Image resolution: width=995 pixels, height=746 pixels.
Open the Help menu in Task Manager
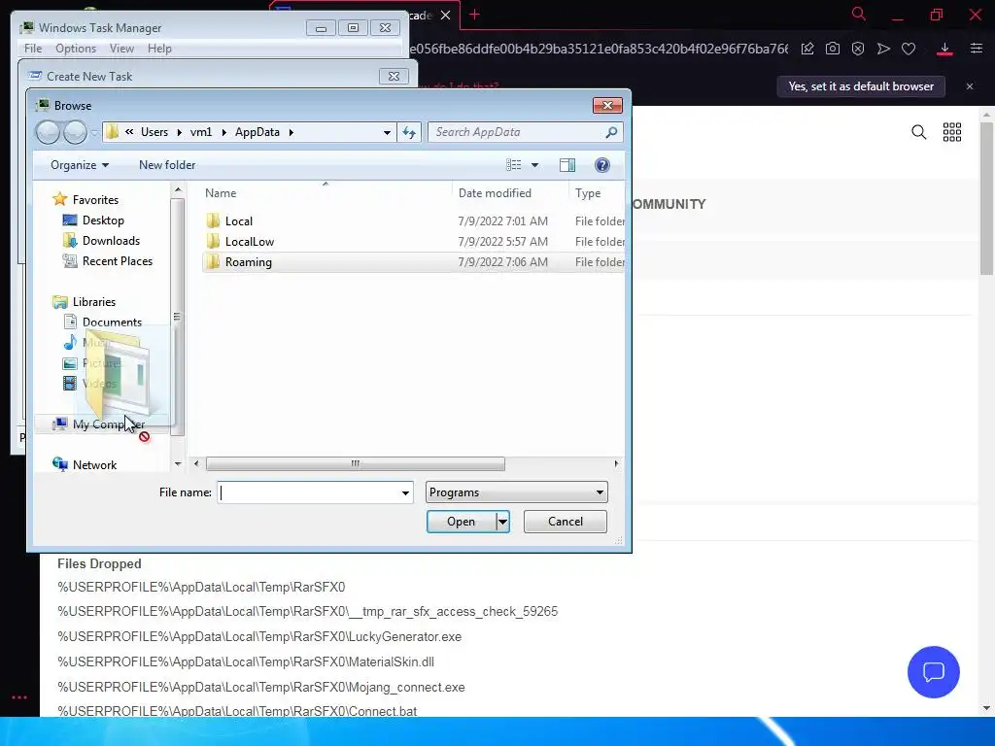click(159, 49)
